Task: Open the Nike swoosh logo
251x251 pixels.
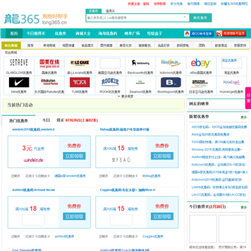Action: point(19,82)
